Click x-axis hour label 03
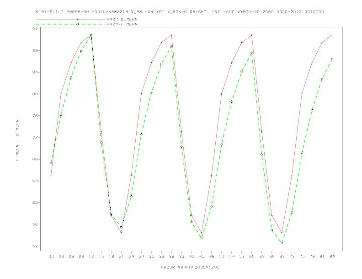362x279 pixels. pyautogui.click(x=61, y=256)
